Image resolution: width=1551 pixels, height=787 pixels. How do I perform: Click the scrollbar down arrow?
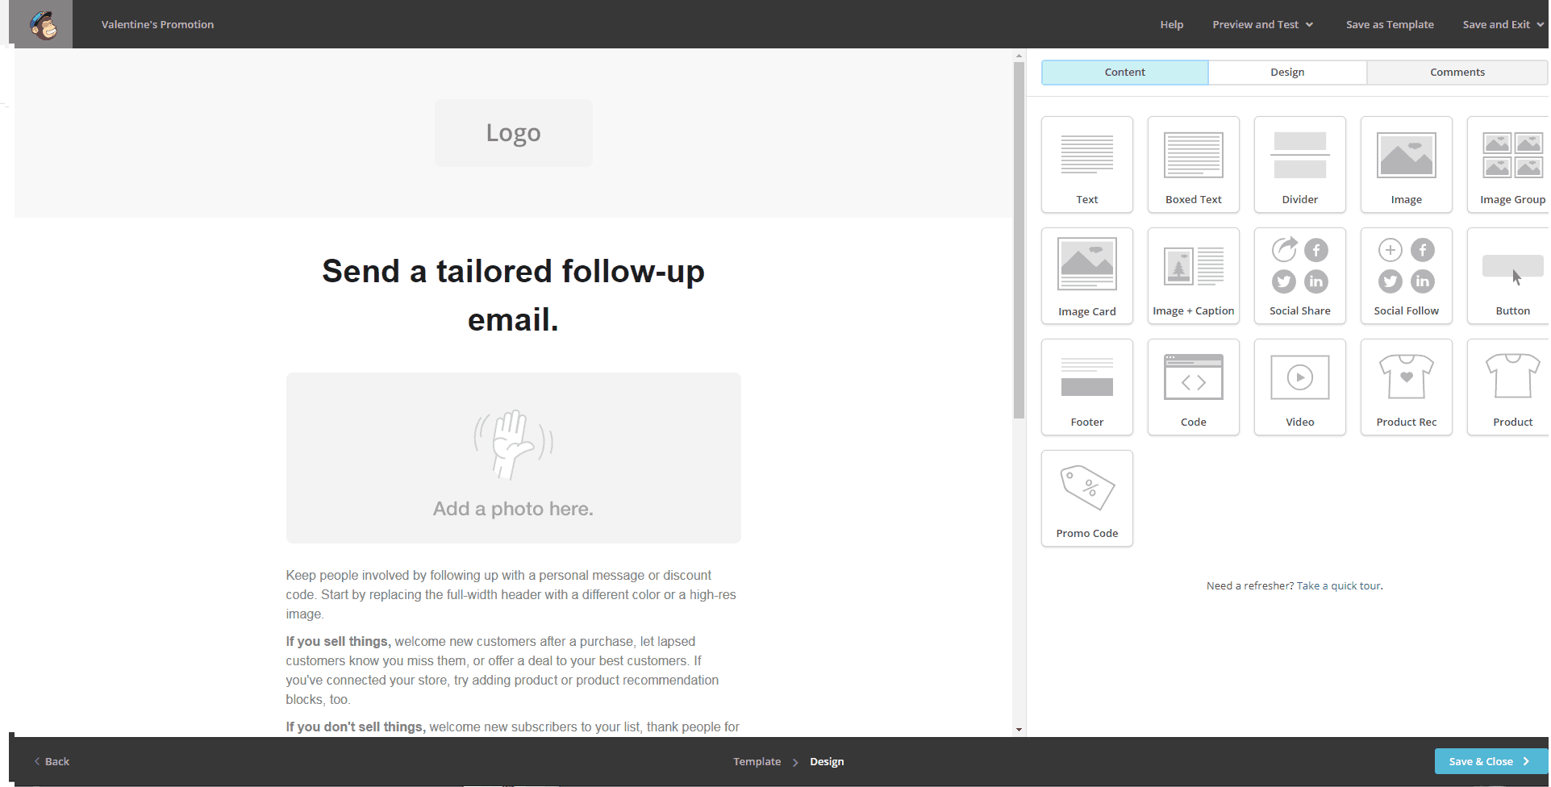pyautogui.click(x=1019, y=729)
